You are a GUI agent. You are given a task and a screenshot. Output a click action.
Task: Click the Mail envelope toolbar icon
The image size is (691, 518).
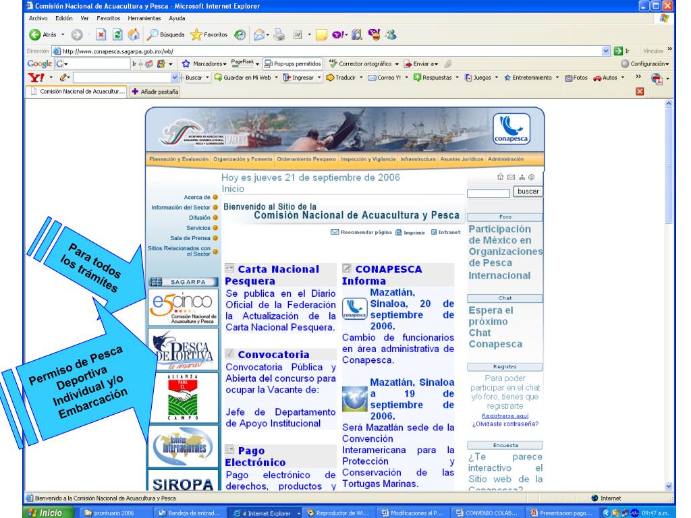260,34
